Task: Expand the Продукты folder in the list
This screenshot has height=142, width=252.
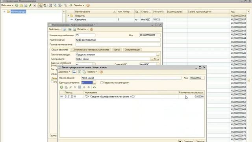Action: (69, 16)
